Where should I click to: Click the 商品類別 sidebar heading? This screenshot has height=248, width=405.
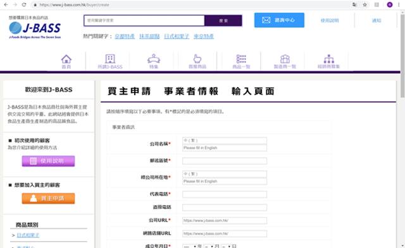pyautogui.click(x=27, y=225)
